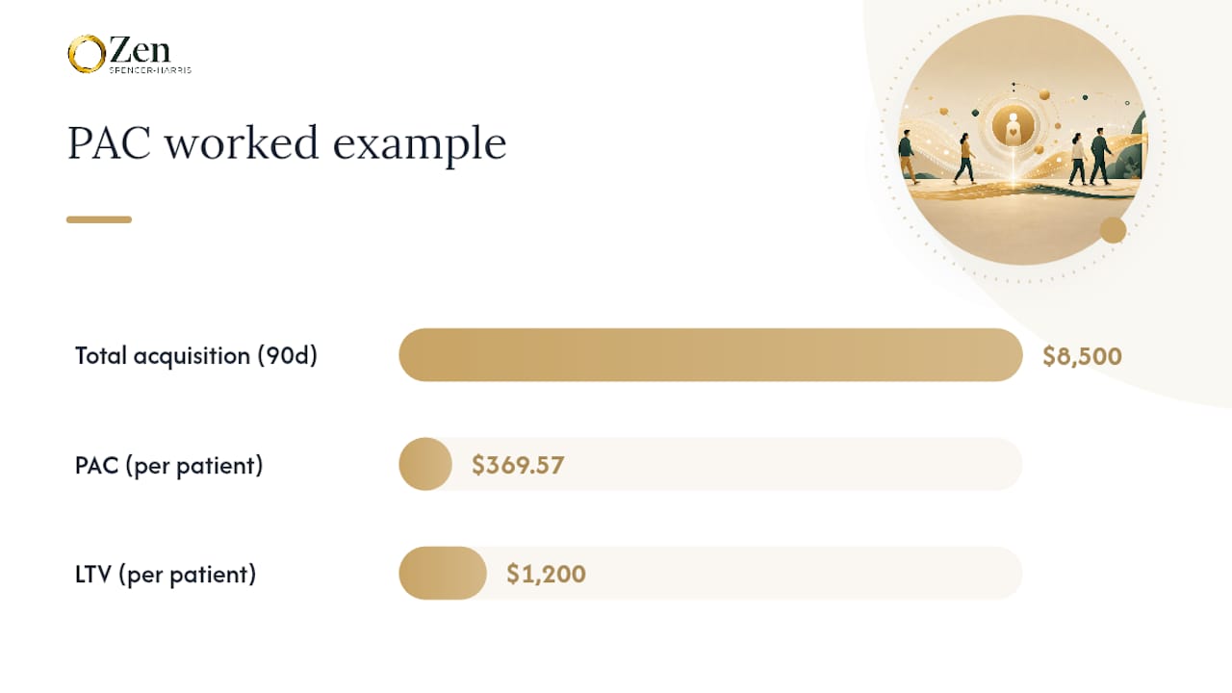Screen dimensions: 1232x693
Task: Click the $8,500 value label
Action: point(1082,356)
